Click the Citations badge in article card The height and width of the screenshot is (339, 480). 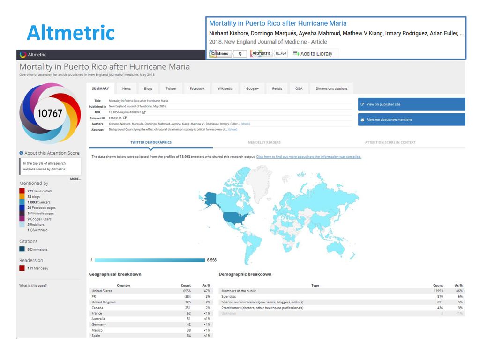pyautogui.click(x=219, y=53)
